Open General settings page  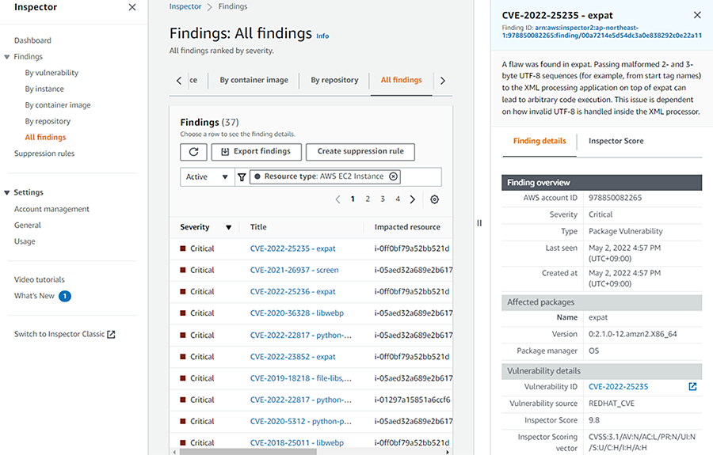click(28, 226)
